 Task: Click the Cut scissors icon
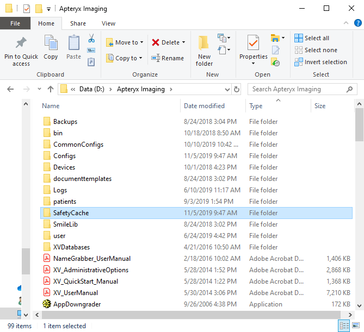pos(91,38)
